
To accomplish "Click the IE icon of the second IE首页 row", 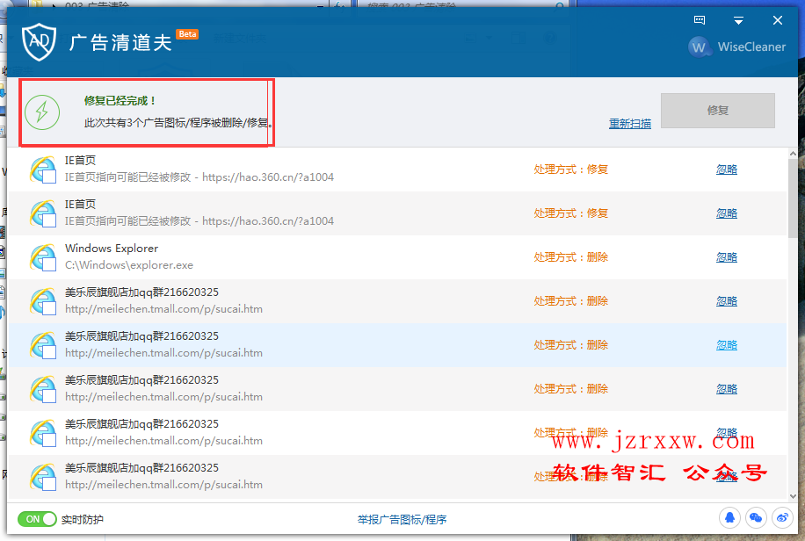I will coord(43,213).
